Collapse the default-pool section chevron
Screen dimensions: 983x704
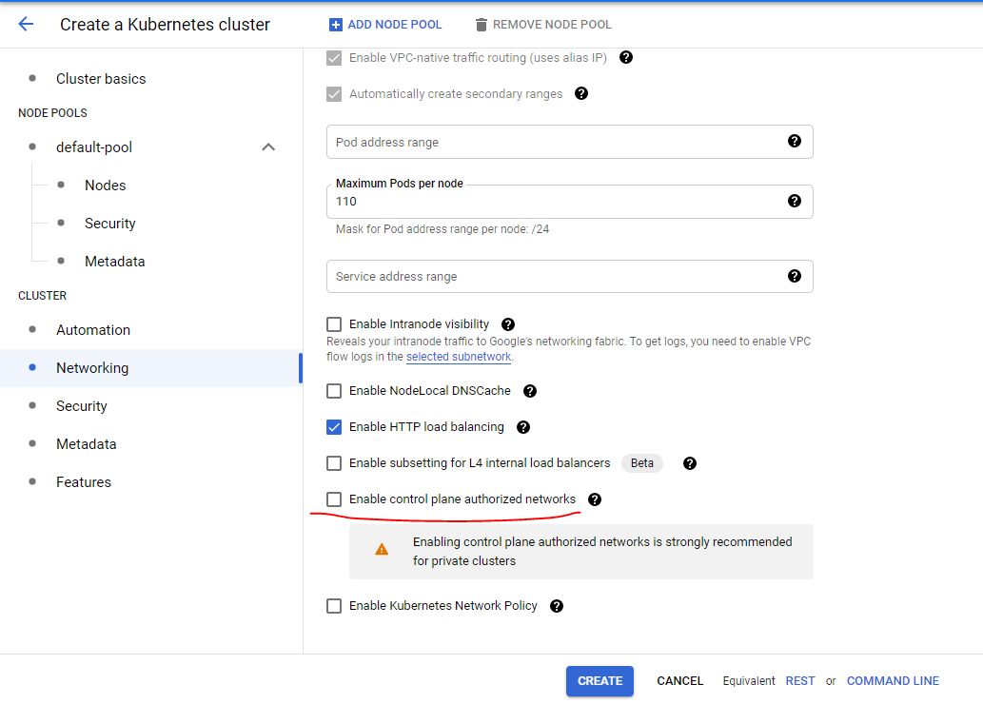268,147
